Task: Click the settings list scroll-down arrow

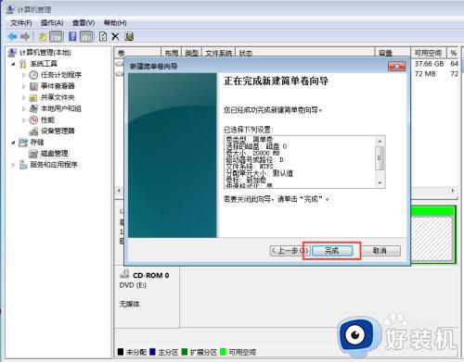Action: 380,183
